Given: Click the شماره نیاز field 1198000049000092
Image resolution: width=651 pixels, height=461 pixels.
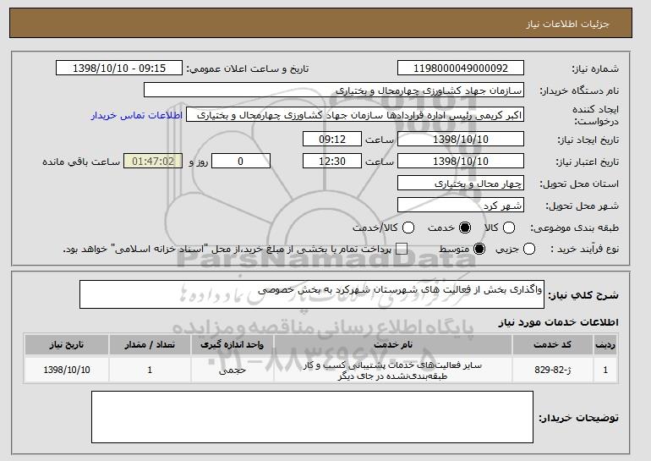Looking at the screenshot, I should (x=461, y=69).
